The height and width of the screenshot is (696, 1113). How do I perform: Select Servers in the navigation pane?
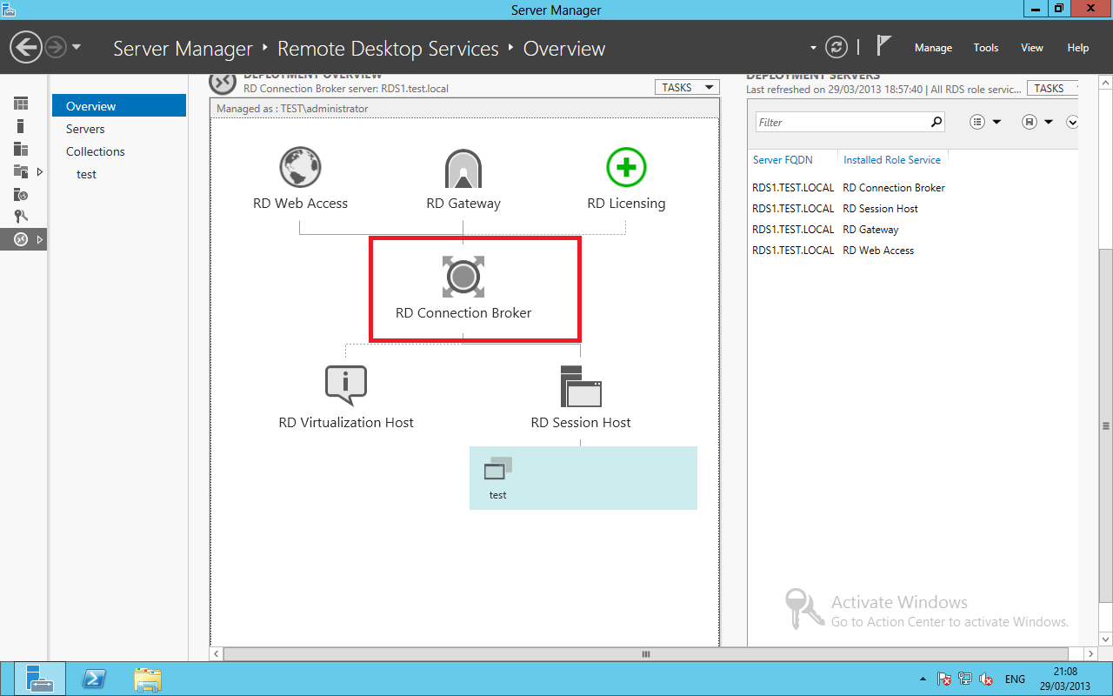[x=119, y=129]
